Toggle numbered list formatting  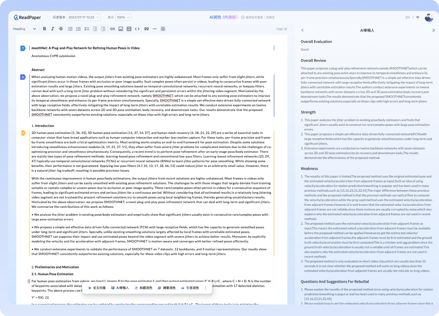pyautogui.click(x=79, y=29)
